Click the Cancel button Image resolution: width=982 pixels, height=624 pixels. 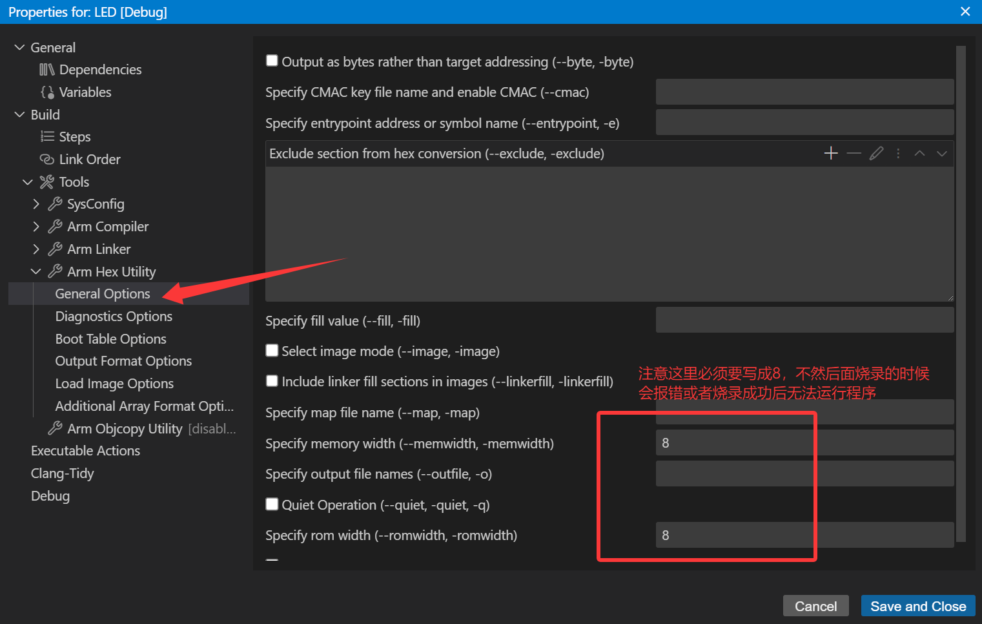[x=815, y=606]
